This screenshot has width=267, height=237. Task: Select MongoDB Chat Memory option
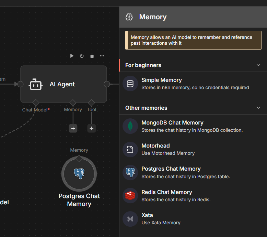(172, 126)
